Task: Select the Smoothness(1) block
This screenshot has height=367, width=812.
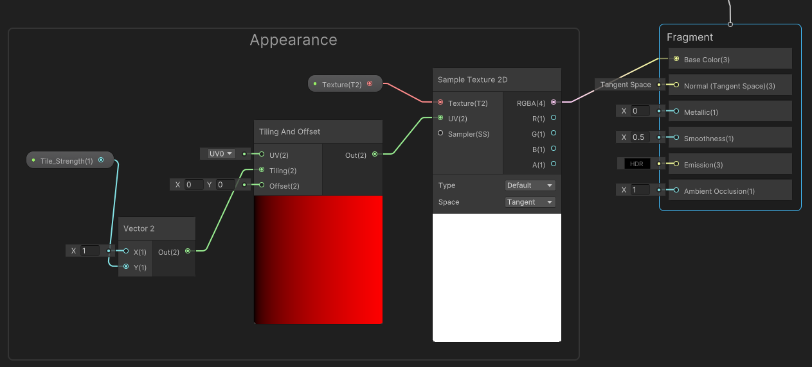Action: point(730,138)
